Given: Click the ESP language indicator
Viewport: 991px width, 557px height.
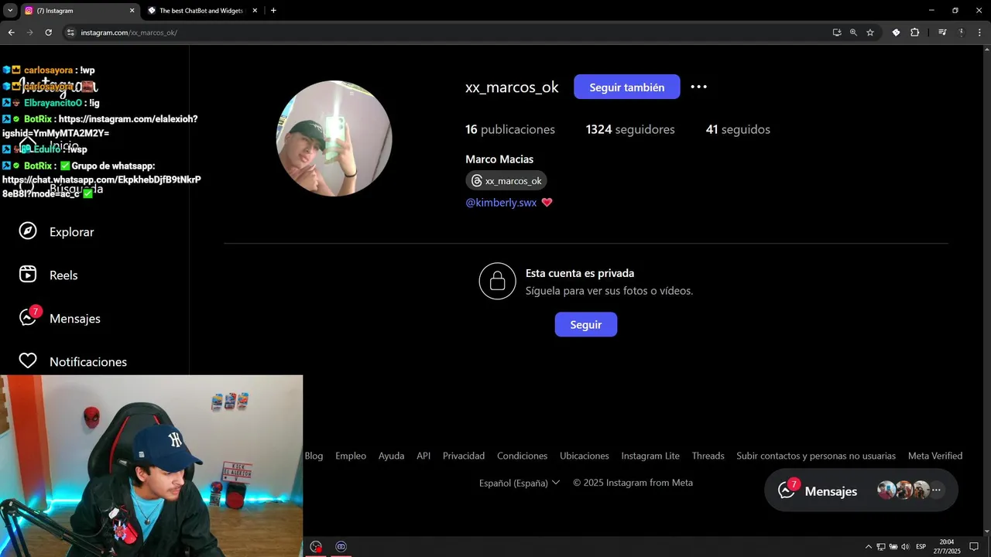Looking at the screenshot, I should 921,547.
